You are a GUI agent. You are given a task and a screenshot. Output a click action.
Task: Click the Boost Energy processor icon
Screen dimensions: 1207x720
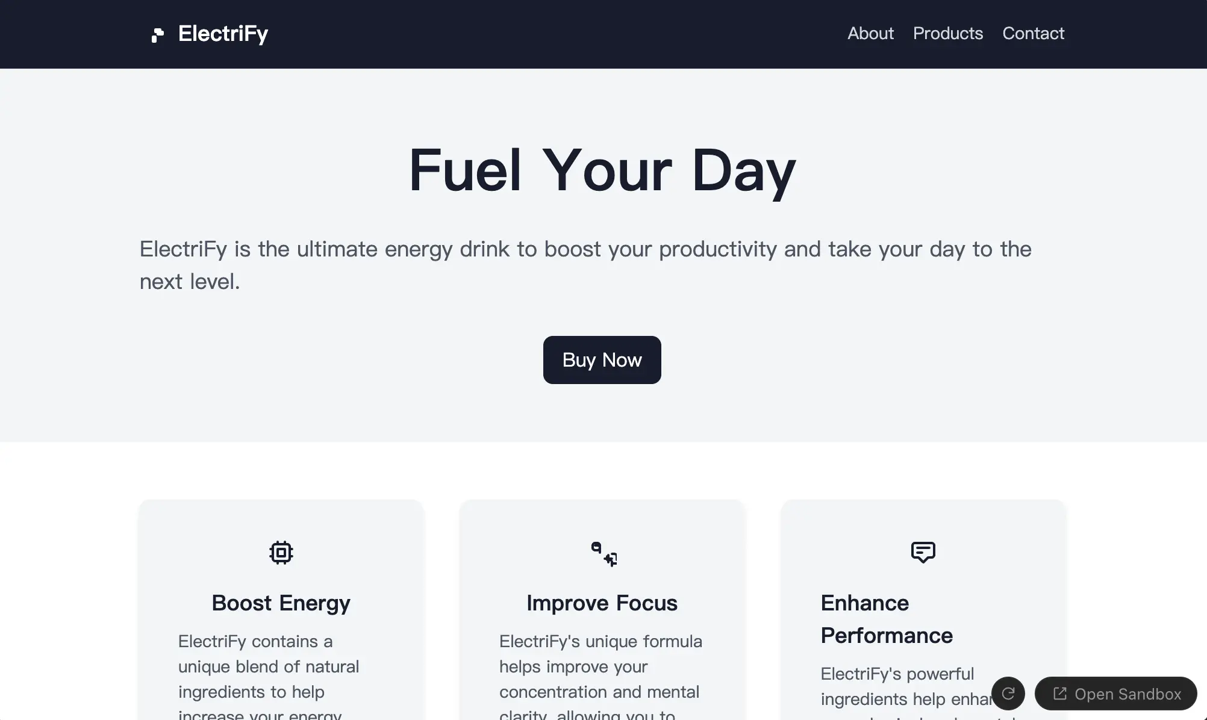(280, 552)
